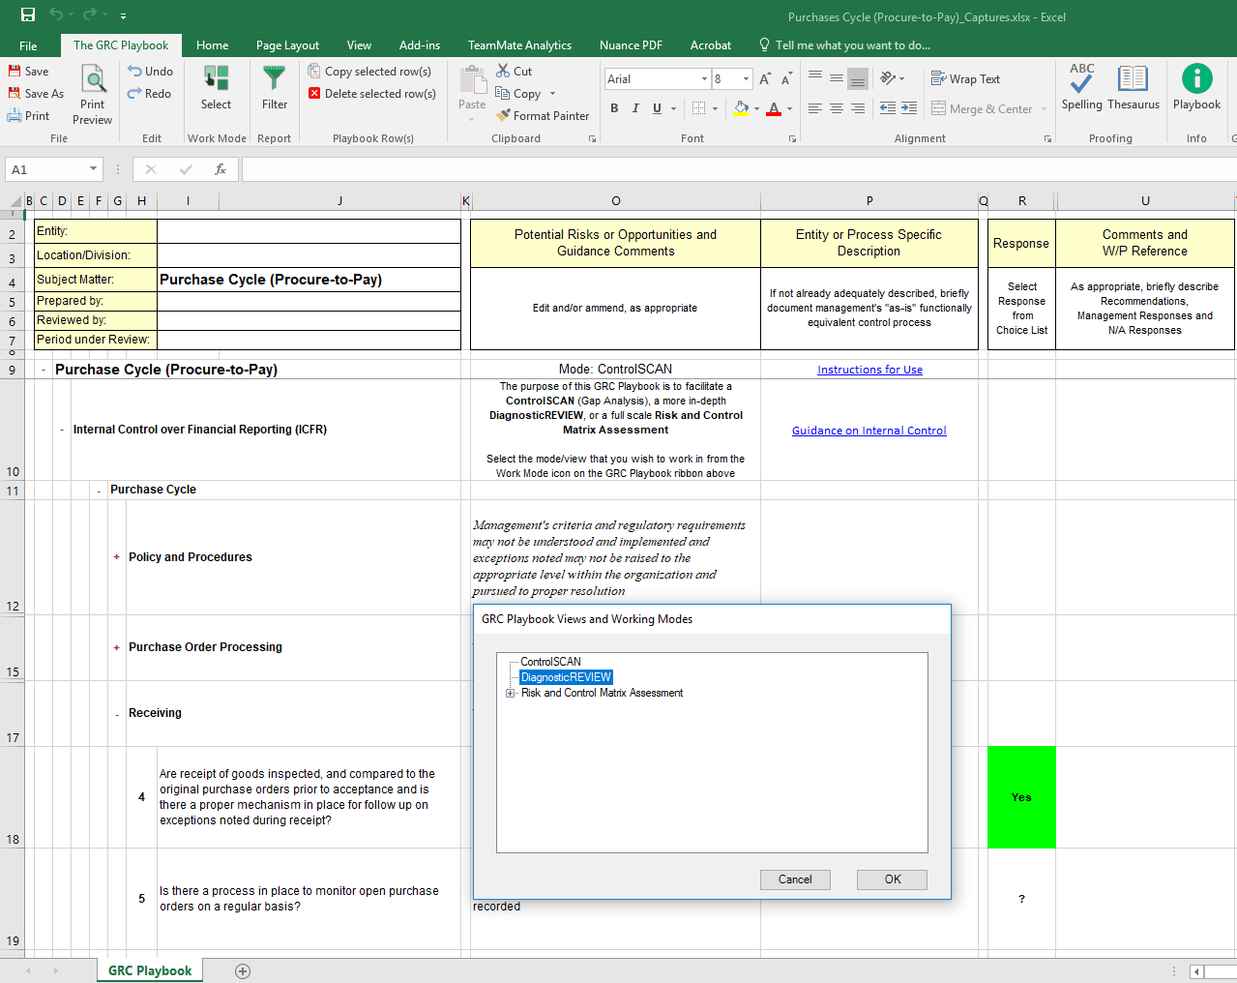Open the TeamMate Analytics tab

tap(519, 45)
